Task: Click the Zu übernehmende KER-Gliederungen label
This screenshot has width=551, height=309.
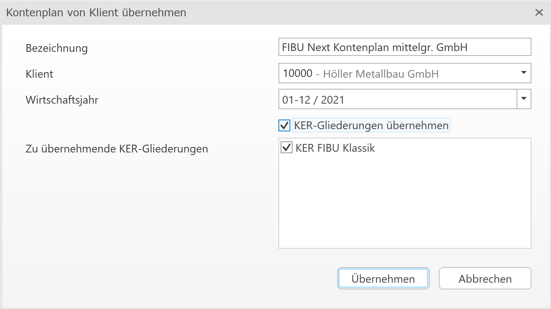Action: coord(116,149)
